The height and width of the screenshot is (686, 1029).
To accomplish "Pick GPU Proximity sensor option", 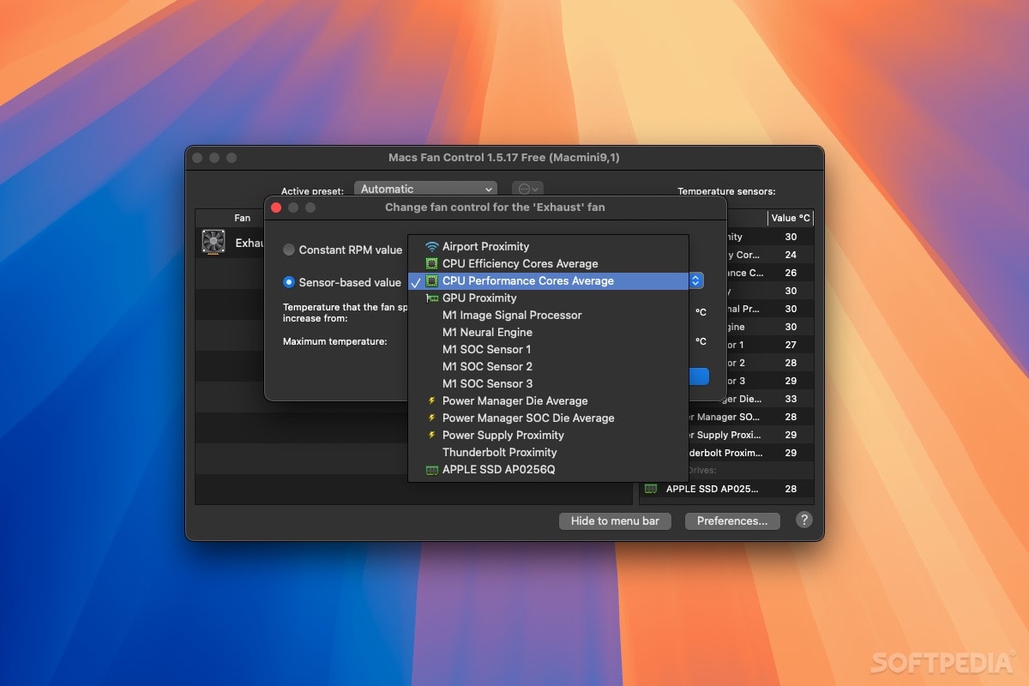I will tap(548, 298).
